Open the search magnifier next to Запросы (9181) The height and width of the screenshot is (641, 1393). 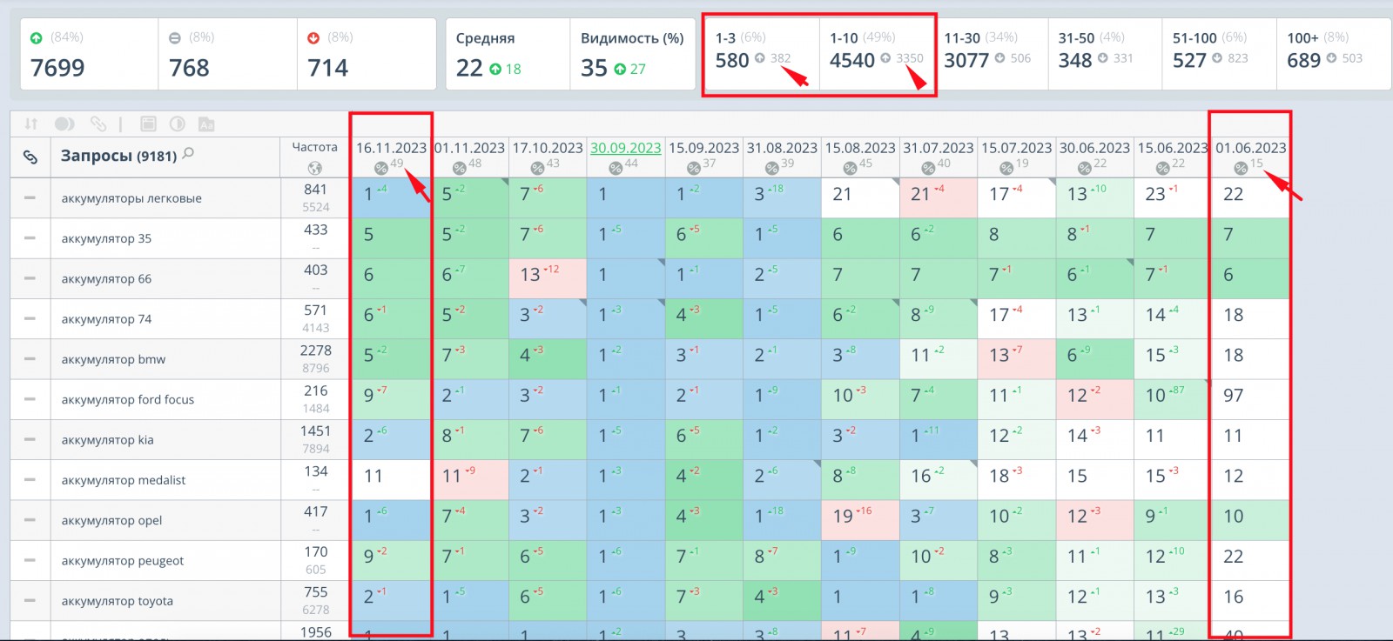(188, 154)
